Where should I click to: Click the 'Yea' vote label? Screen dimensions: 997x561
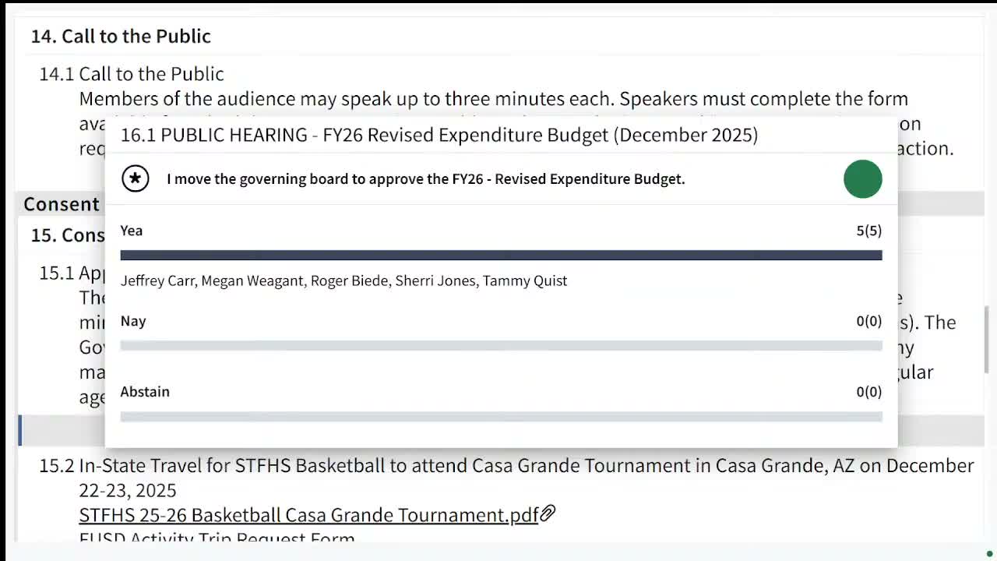pos(132,231)
